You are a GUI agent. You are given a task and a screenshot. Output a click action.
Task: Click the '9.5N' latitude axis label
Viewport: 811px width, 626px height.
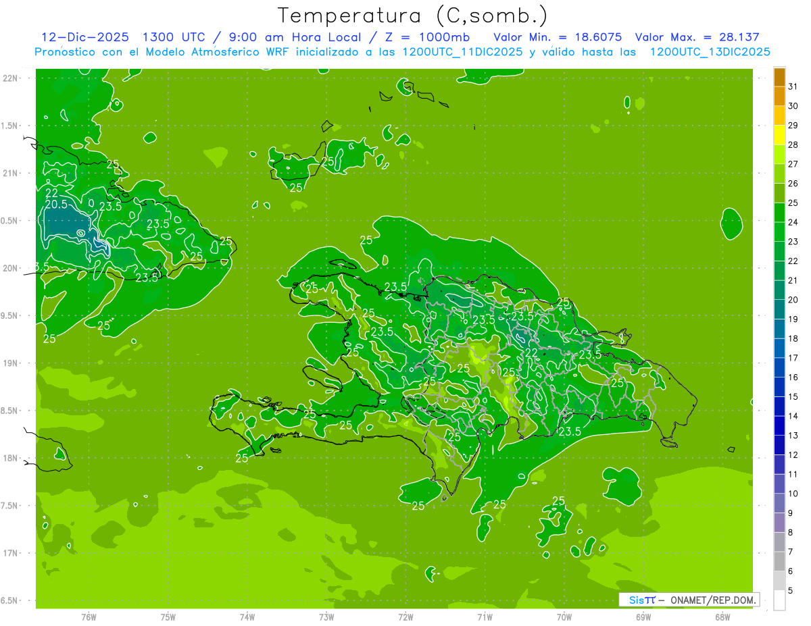click(x=9, y=316)
